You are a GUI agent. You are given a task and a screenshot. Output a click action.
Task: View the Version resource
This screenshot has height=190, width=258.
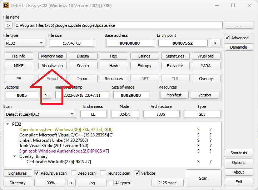(x=205, y=95)
